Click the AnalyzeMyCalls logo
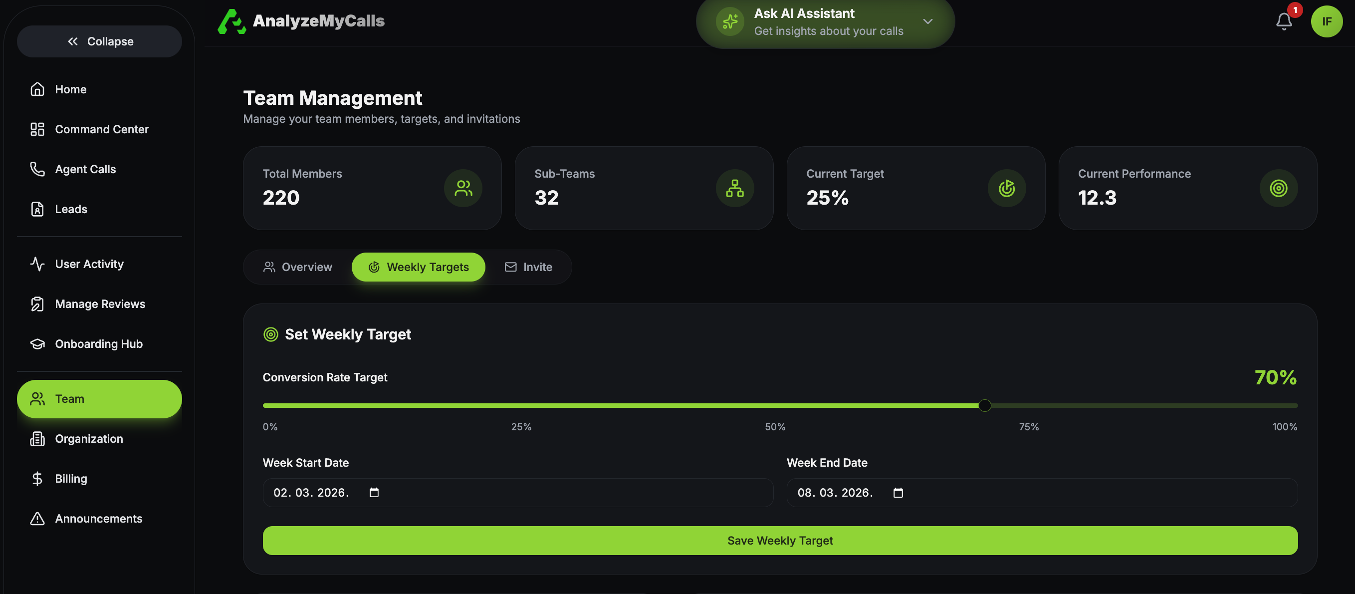The image size is (1355, 594). coord(301,21)
